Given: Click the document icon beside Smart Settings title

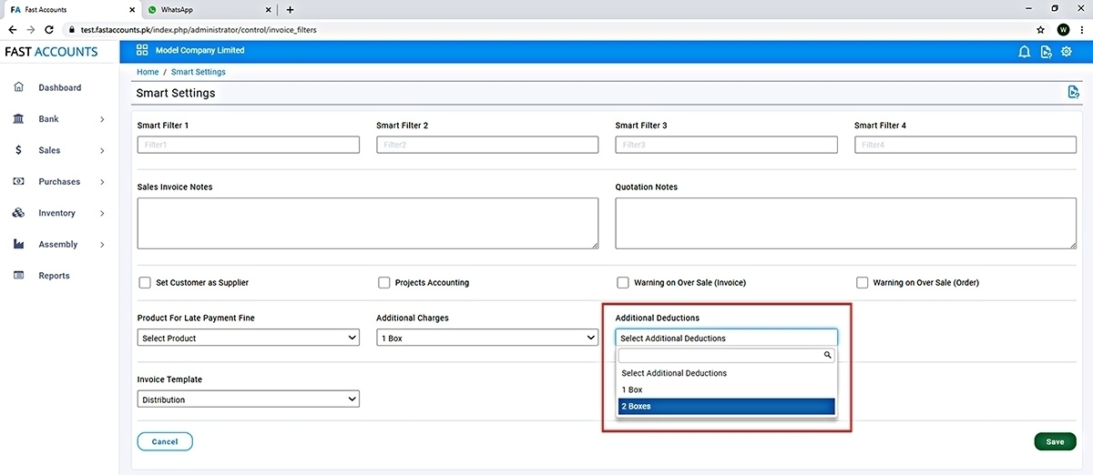Looking at the screenshot, I should 1074,92.
